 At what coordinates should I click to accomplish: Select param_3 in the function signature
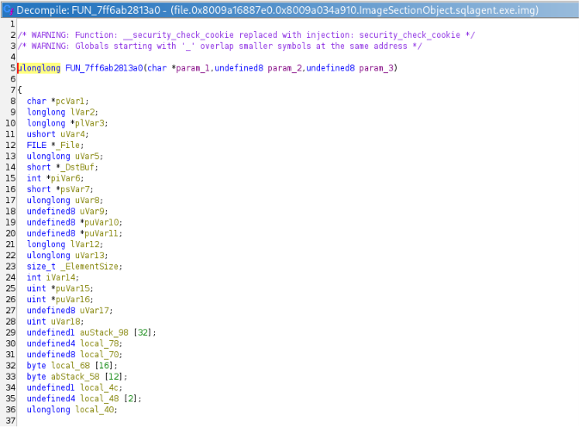376,68
